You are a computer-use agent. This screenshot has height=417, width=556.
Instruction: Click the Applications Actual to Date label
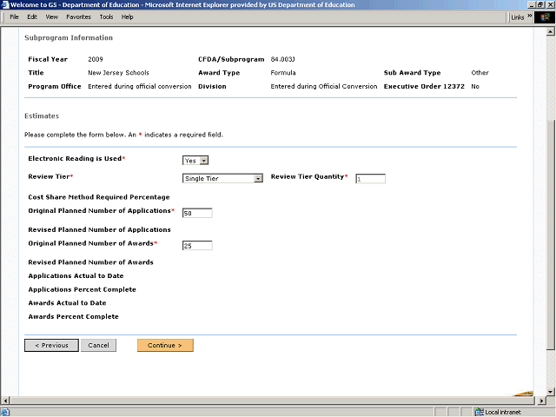[76, 276]
